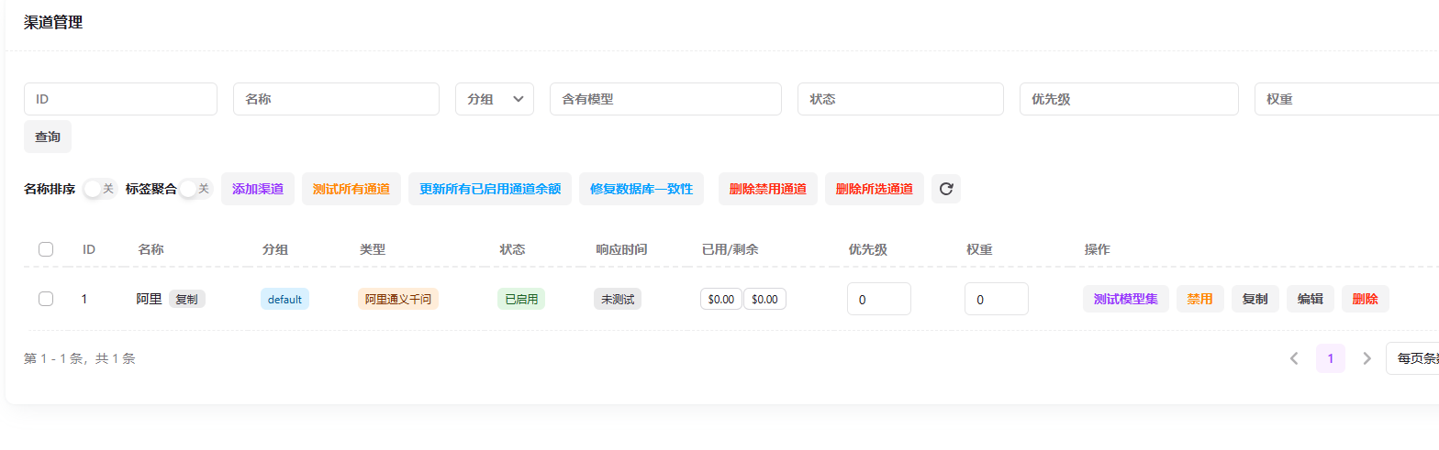Click the 类型 column header
The height and width of the screenshot is (450, 1439).
(x=373, y=249)
